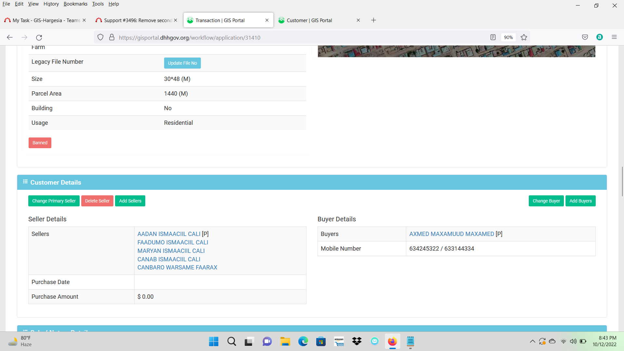Click the Add Buyers button
This screenshot has width=624, height=351.
coord(580,201)
